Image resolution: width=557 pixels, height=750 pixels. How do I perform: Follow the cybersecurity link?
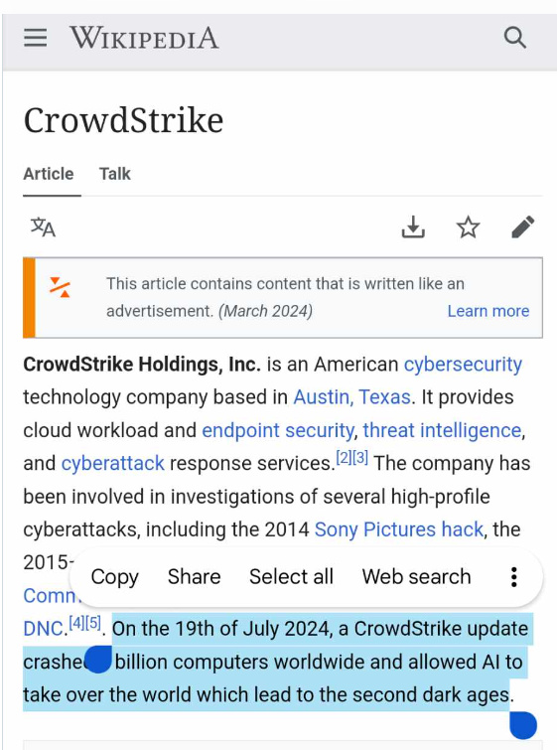463,365
